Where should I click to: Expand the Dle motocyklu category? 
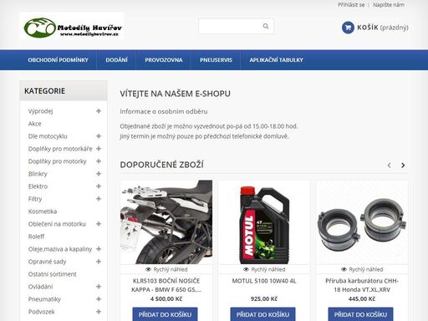(99, 136)
